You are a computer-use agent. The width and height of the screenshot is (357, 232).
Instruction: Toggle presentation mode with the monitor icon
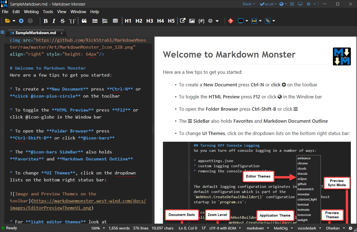pyautogui.click(x=300, y=4)
